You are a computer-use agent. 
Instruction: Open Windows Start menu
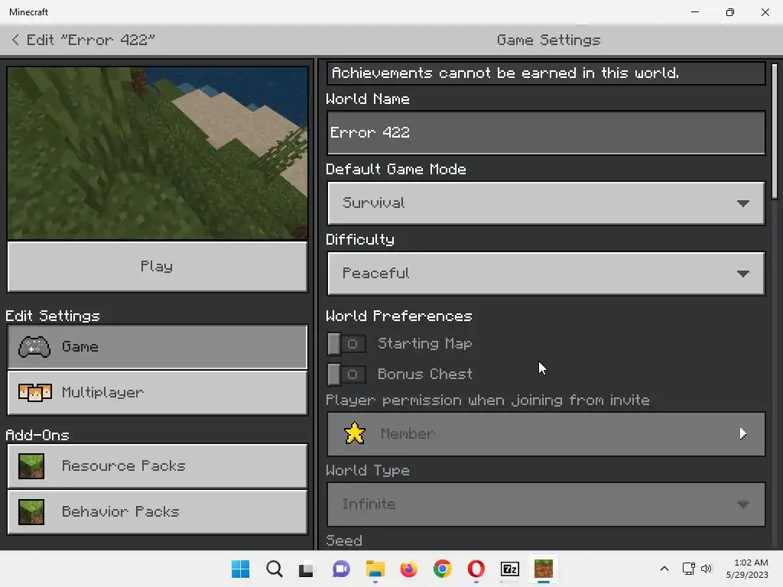pos(240,569)
